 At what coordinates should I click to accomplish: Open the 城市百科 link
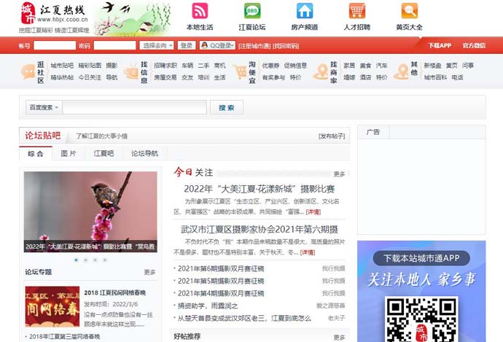(435, 77)
